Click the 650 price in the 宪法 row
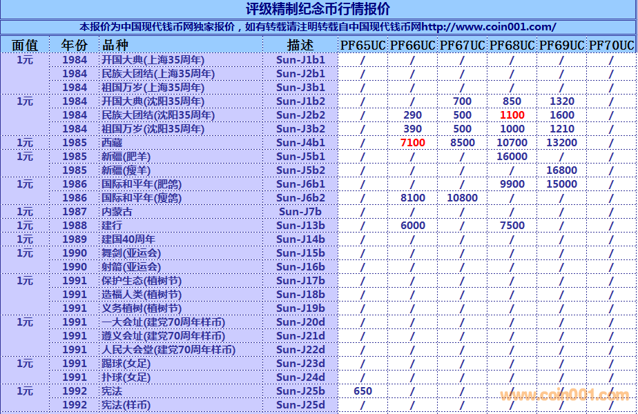Viewport: 638px width, 414px height. point(362,391)
